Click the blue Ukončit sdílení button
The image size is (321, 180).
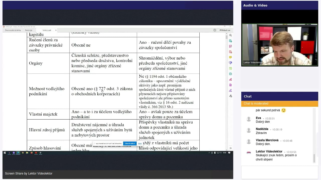[130, 143]
